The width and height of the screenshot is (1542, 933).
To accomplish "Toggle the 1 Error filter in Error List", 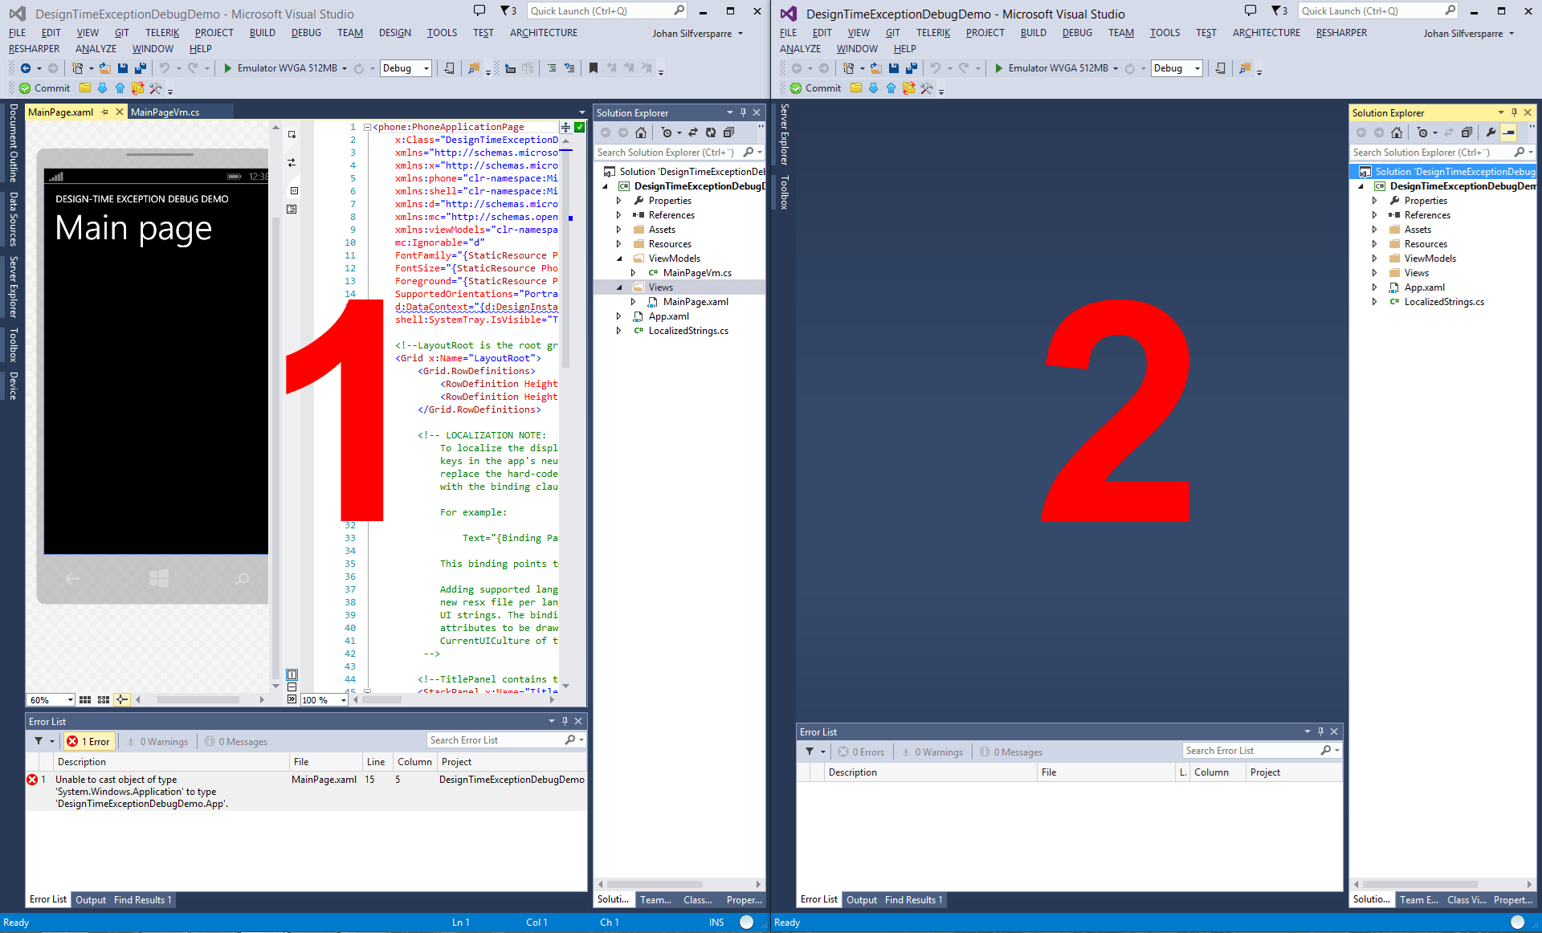I will pos(88,741).
